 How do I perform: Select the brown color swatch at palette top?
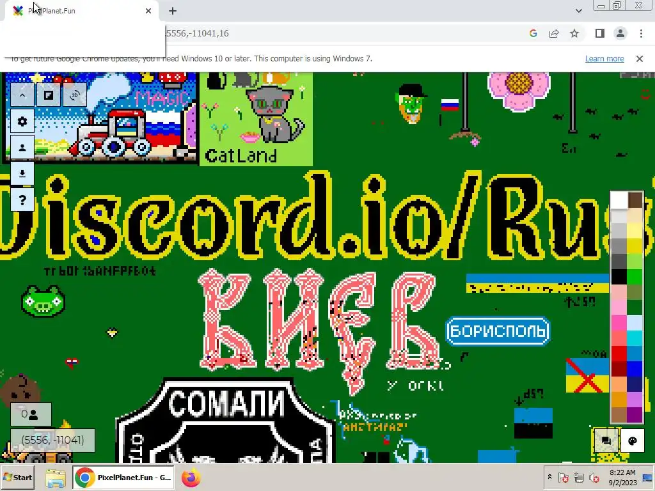coord(635,200)
